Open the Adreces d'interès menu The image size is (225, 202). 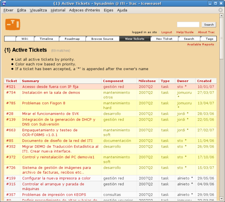(x=84, y=10)
